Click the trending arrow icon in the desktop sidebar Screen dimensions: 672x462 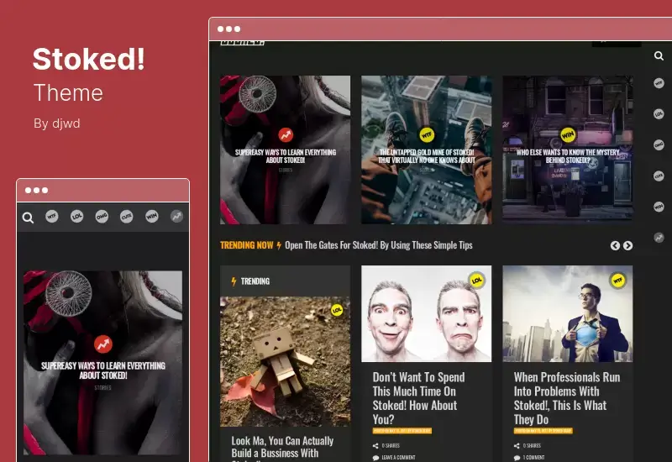click(x=659, y=237)
